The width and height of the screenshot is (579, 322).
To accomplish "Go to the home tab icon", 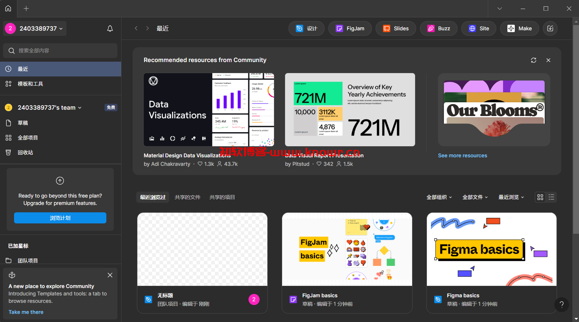I will 8,8.
